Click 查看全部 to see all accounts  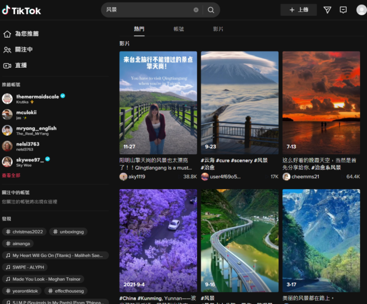pos(11,176)
